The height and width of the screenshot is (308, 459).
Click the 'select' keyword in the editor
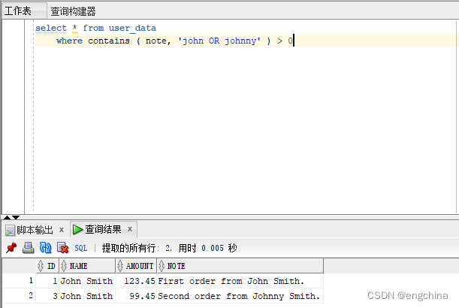(51, 28)
